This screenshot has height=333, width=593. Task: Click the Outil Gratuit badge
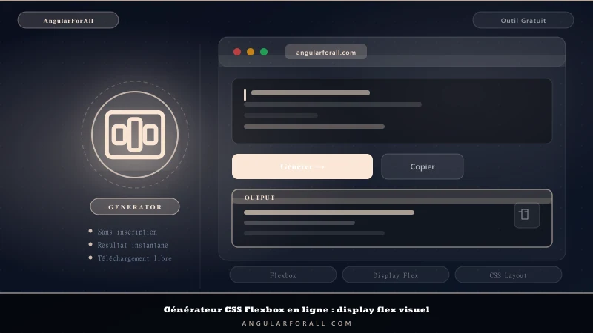click(x=523, y=21)
